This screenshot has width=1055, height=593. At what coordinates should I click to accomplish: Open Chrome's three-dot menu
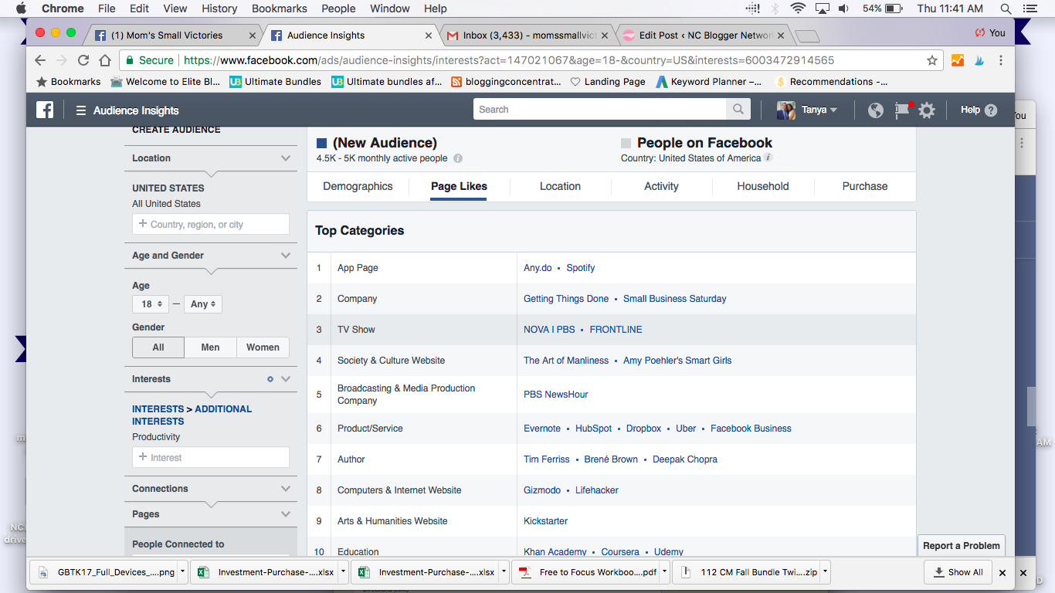point(1001,60)
